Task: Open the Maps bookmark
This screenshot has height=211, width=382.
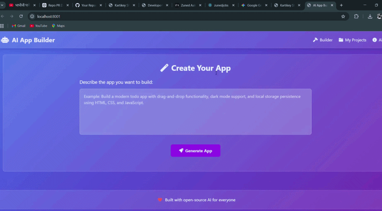Action: click(x=58, y=26)
